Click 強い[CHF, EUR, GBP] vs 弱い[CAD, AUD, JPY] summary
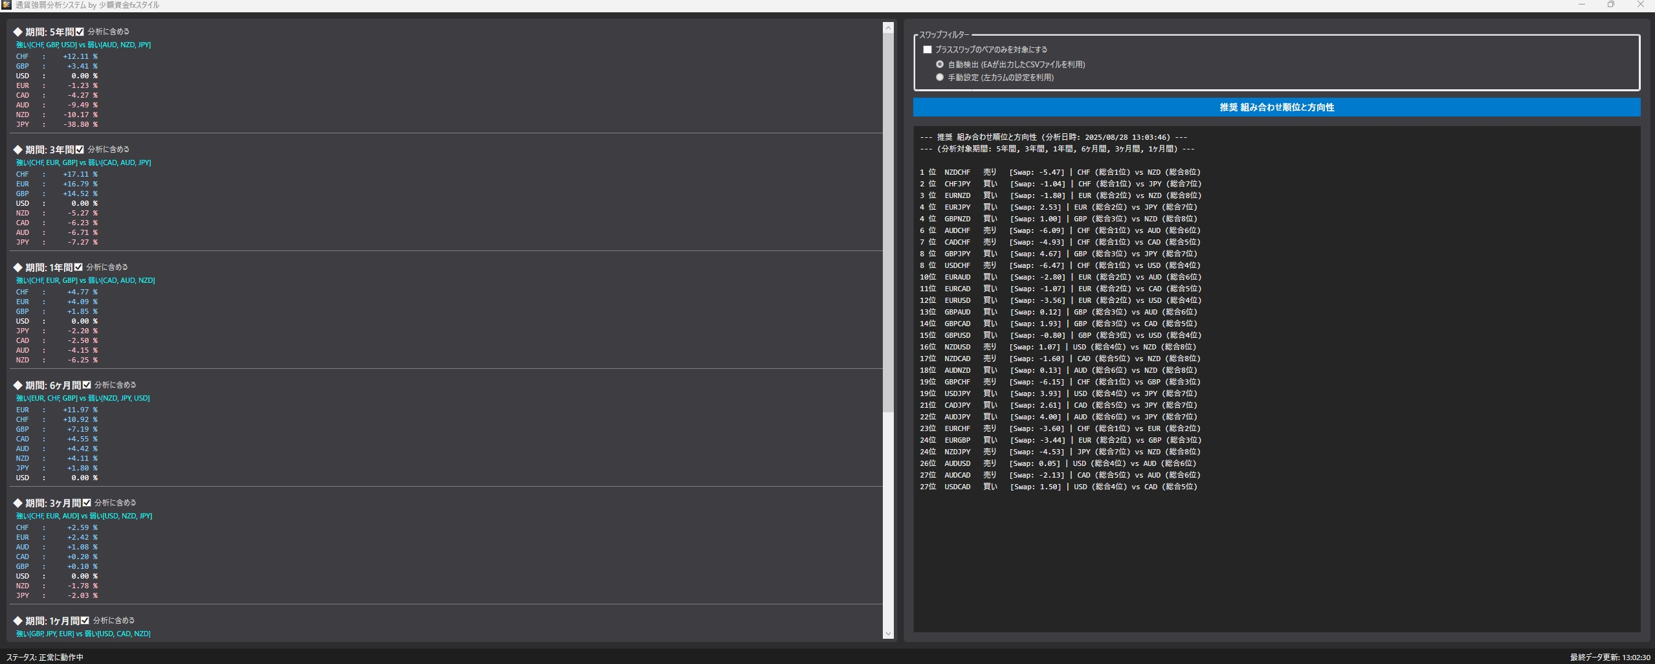 point(83,162)
